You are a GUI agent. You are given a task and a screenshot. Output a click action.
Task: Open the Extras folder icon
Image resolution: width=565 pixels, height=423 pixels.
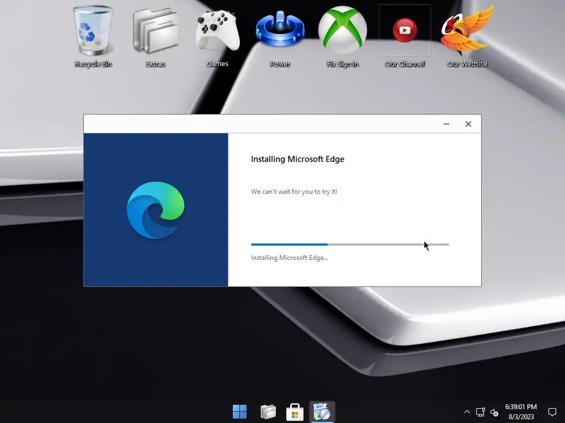pos(155,36)
